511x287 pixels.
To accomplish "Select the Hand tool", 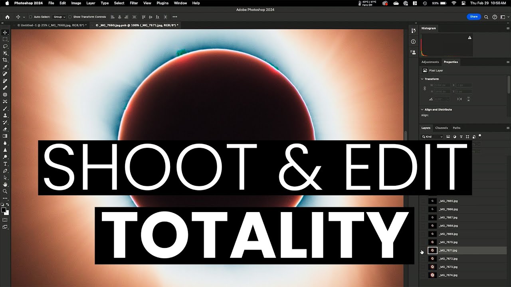I will 5,185.
